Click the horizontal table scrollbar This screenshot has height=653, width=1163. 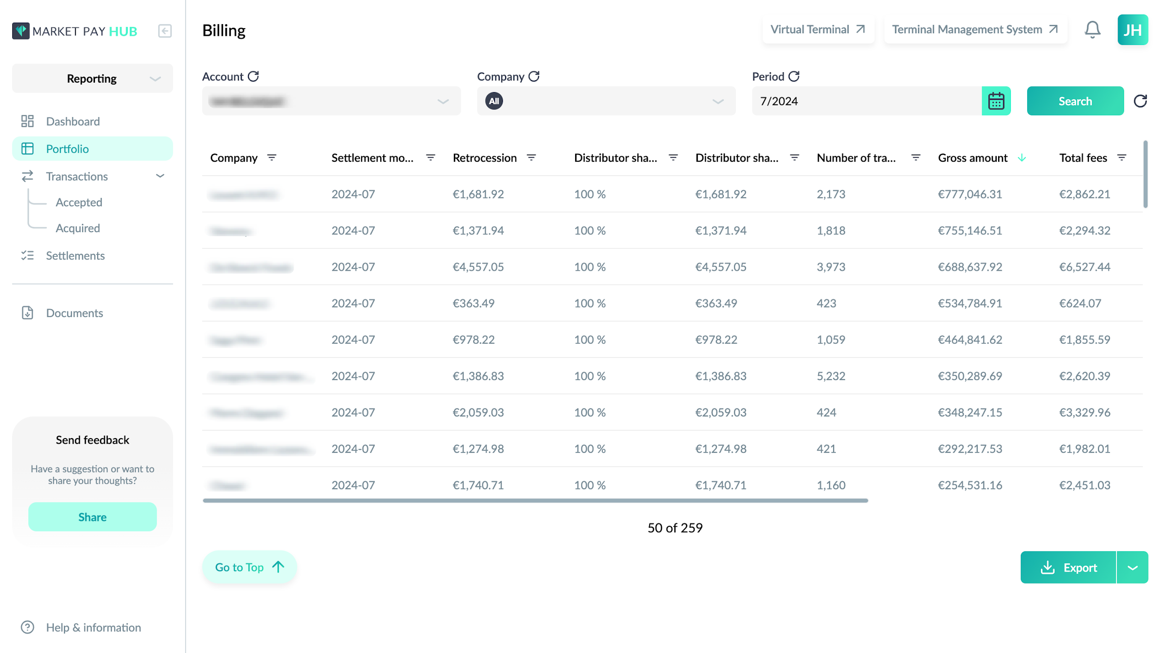[x=535, y=500]
